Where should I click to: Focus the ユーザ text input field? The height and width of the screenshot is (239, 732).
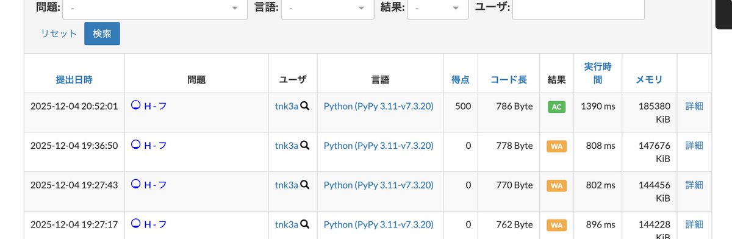[x=578, y=8]
